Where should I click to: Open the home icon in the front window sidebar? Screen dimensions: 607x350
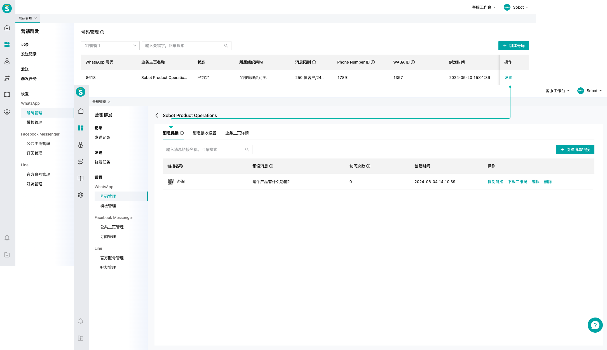[x=81, y=111]
